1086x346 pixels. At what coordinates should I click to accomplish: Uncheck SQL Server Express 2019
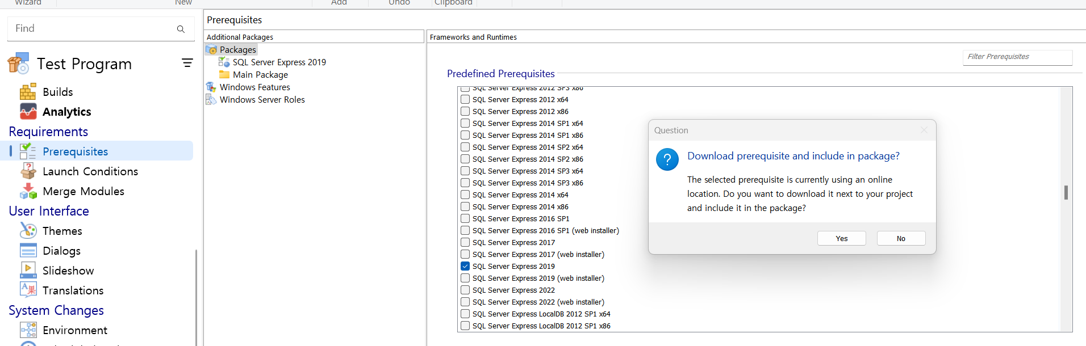point(465,266)
